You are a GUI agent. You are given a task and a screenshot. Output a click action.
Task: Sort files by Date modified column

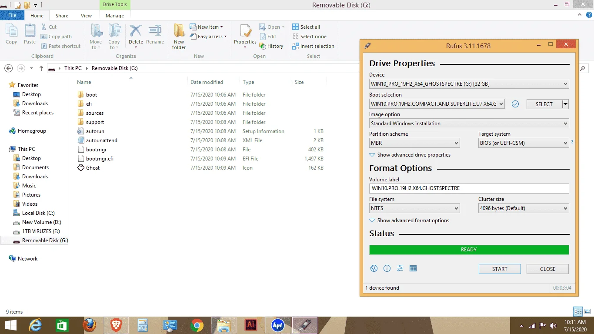pyautogui.click(x=207, y=82)
